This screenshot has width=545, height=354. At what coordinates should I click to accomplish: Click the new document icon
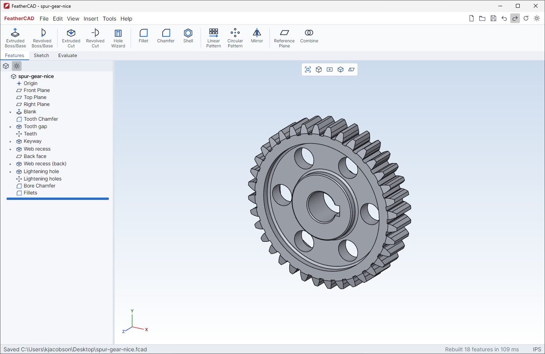click(x=472, y=18)
